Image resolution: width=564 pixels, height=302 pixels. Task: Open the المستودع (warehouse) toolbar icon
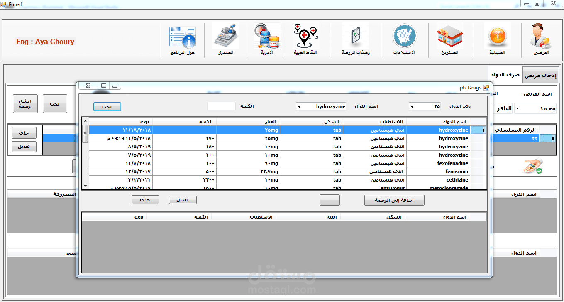tap(451, 40)
